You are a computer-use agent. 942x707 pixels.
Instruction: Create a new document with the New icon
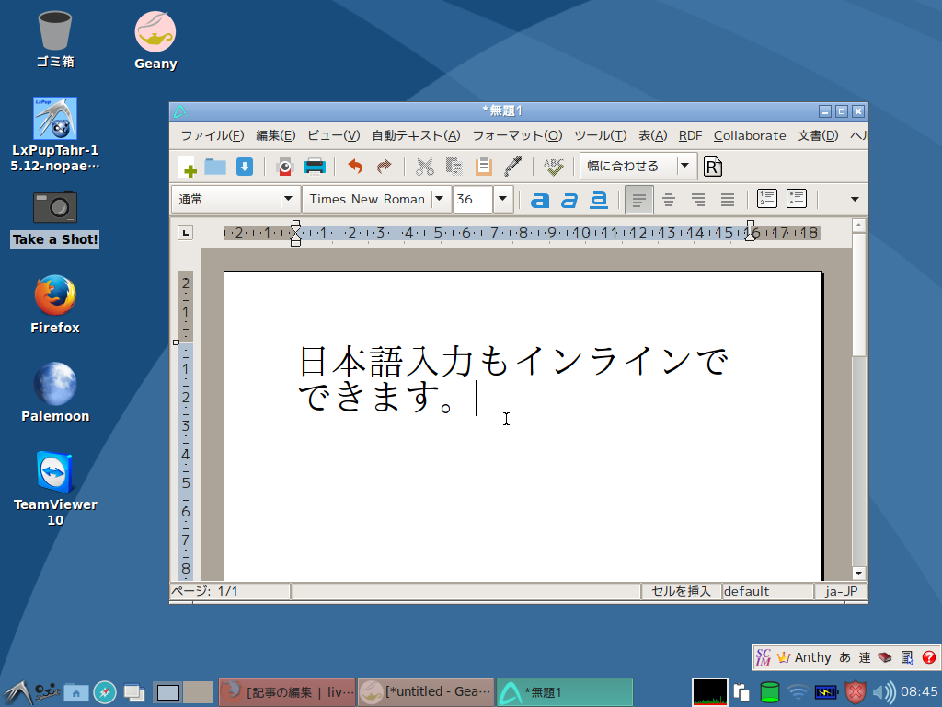coord(187,167)
